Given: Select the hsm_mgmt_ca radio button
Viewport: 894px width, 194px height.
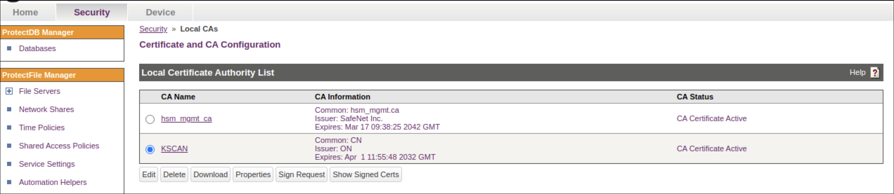Looking at the screenshot, I should (x=150, y=119).
